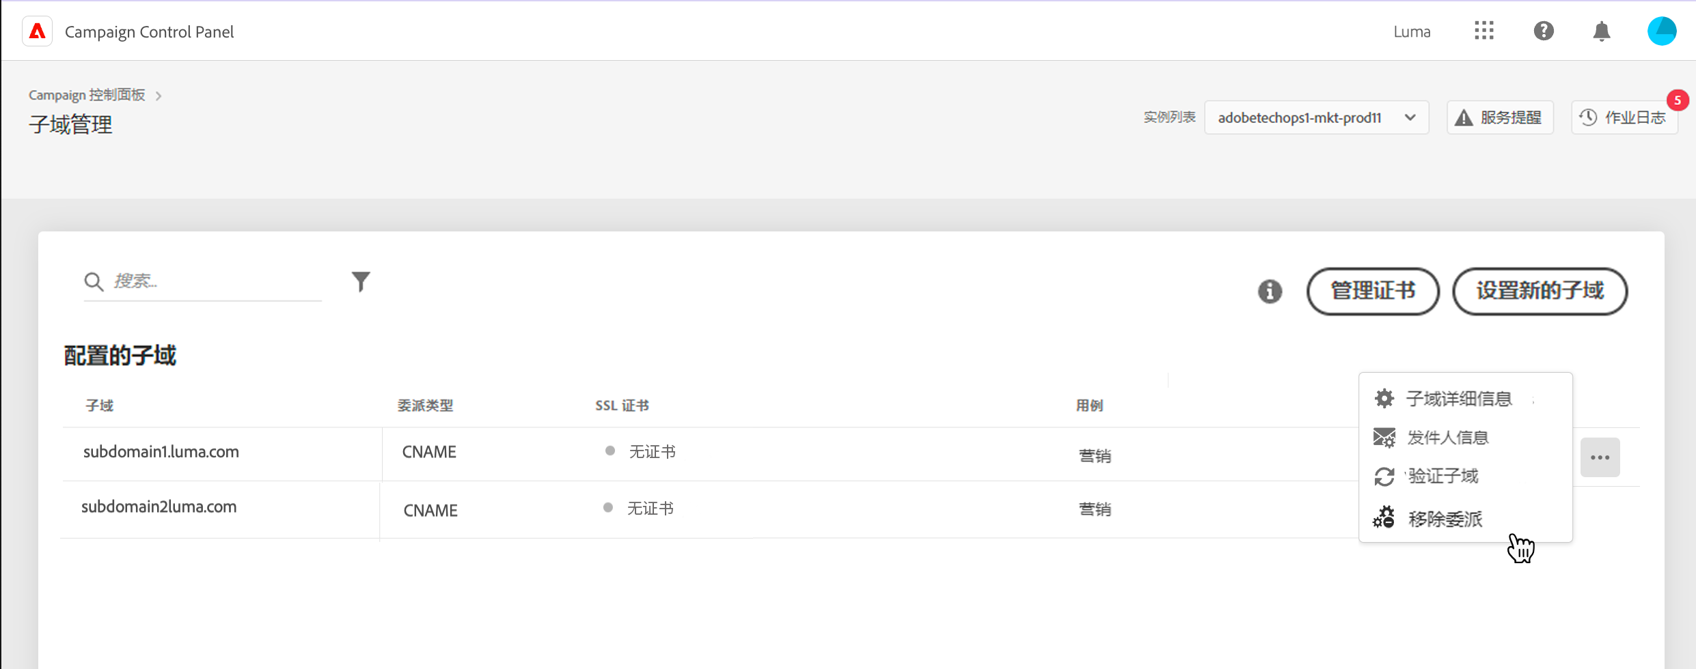Click the info circle icon

pos(1270,291)
